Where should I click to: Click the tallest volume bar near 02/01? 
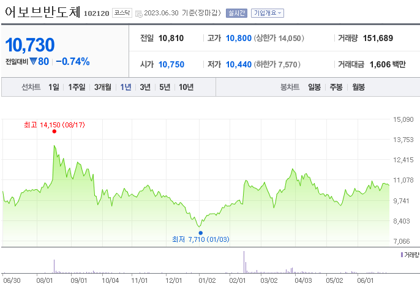(x=244, y=262)
